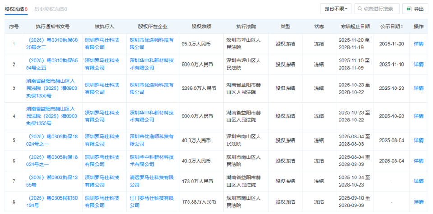
Task: Open document （2025）粤0310执保6554号之五
Action: pyautogui.click(x=52, y=64)
